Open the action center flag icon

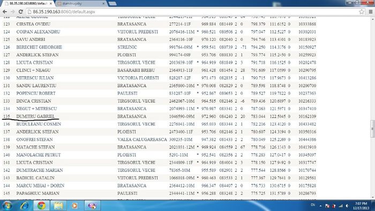[327, 206]
